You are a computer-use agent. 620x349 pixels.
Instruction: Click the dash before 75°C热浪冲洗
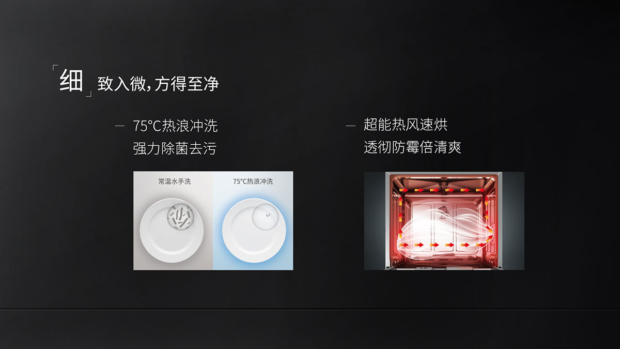tap(120, 126)
